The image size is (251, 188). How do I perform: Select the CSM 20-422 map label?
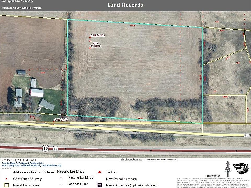(98, 36)
